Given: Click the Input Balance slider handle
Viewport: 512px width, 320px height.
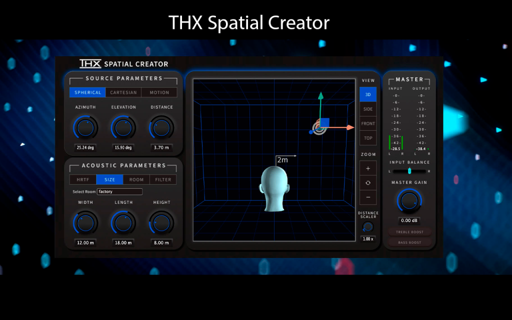Looking at the screenshot, I should coord(409,171).
